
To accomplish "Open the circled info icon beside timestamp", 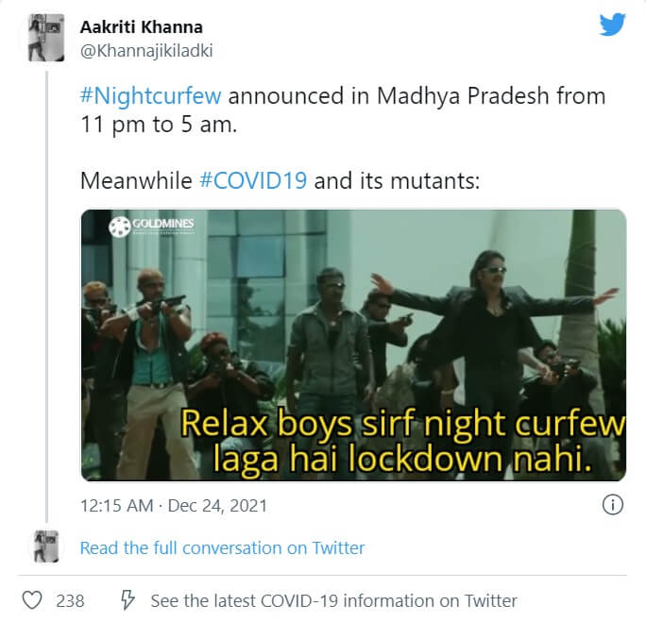I will [613, 505].
